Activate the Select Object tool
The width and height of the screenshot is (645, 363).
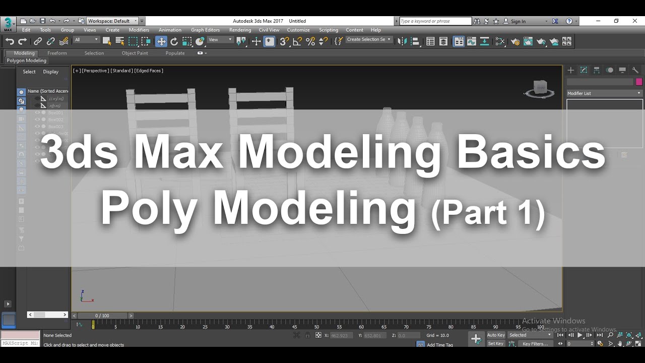click(x=107, y=41)
